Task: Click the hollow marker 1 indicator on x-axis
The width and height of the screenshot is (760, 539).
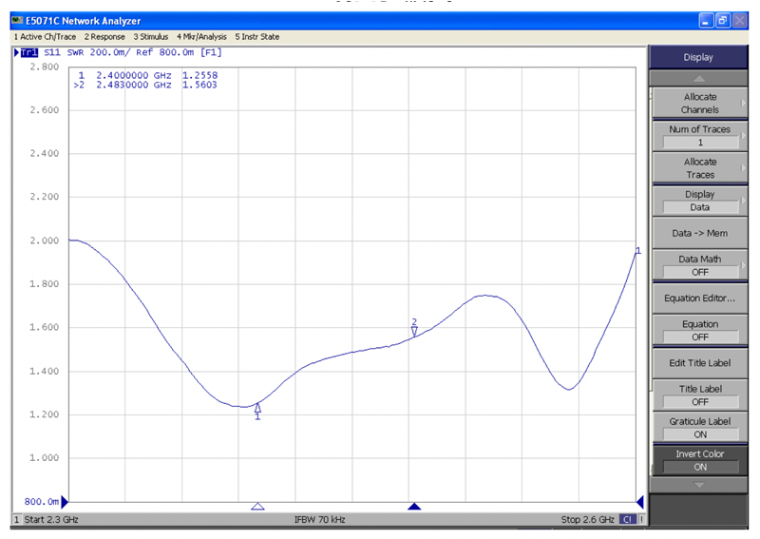Action: (257, 507)
